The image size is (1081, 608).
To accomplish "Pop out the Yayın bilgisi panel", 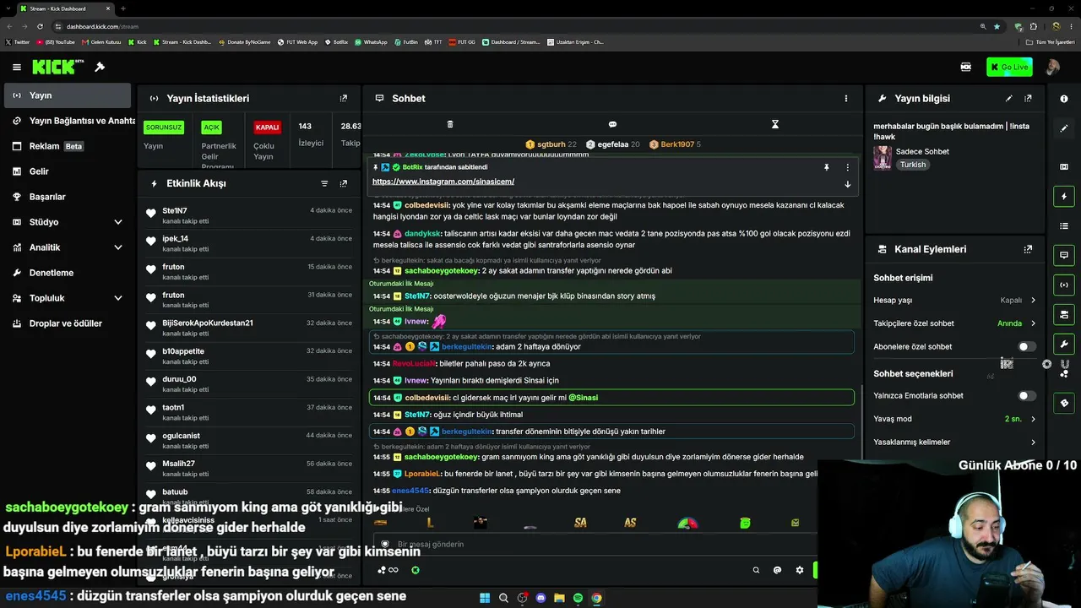I will pos(1028,98).
